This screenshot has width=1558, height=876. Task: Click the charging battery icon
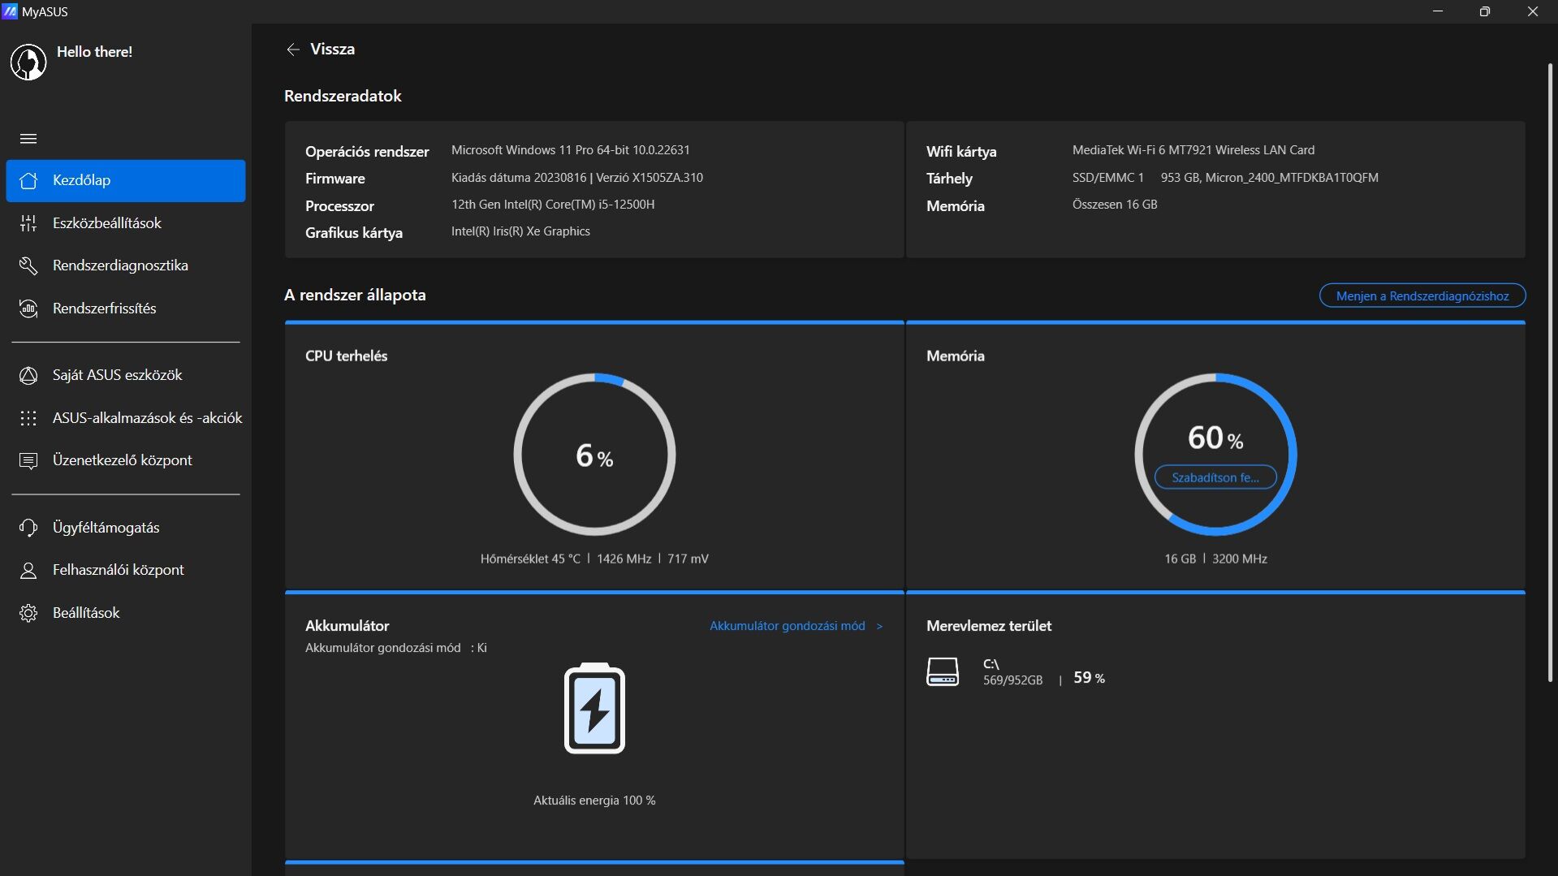(594, 708)
